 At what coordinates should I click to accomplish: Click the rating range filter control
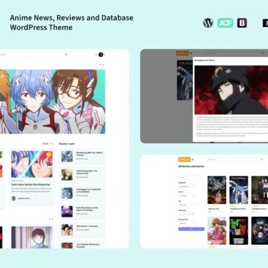(x=186, y=214)
